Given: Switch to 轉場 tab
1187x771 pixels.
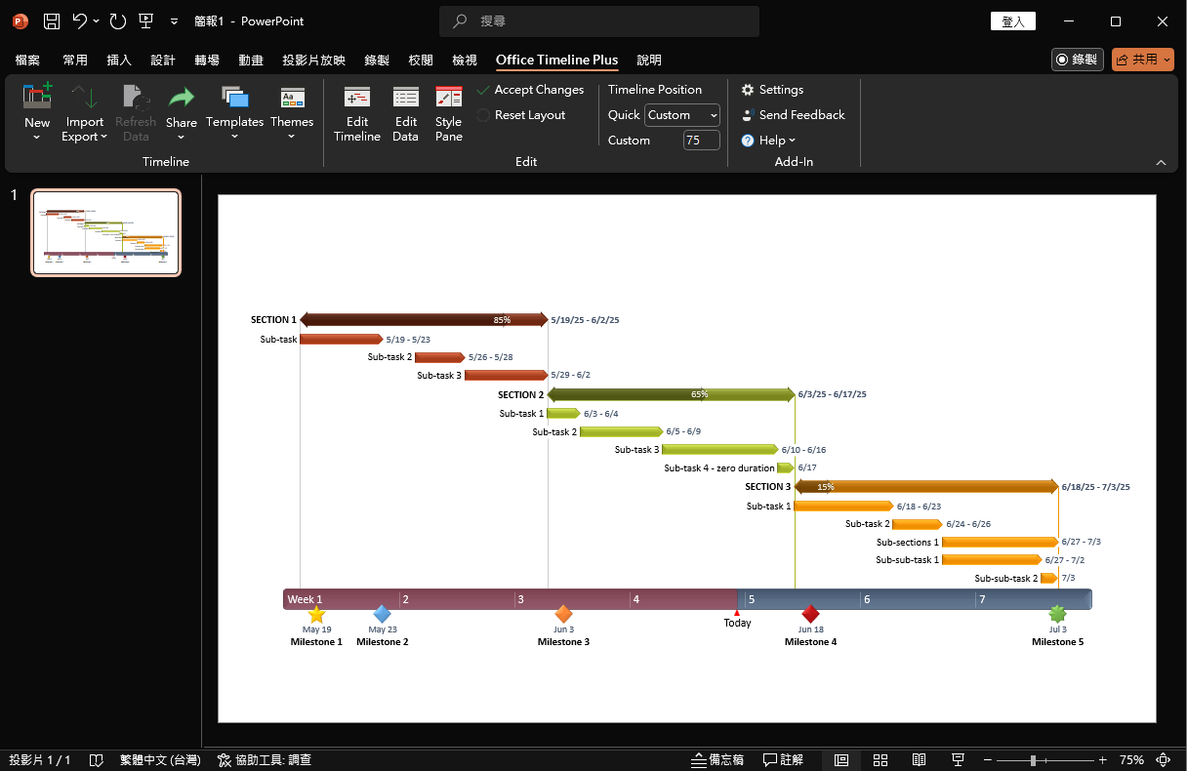Looking at the screenshot, I should point(207,61).
